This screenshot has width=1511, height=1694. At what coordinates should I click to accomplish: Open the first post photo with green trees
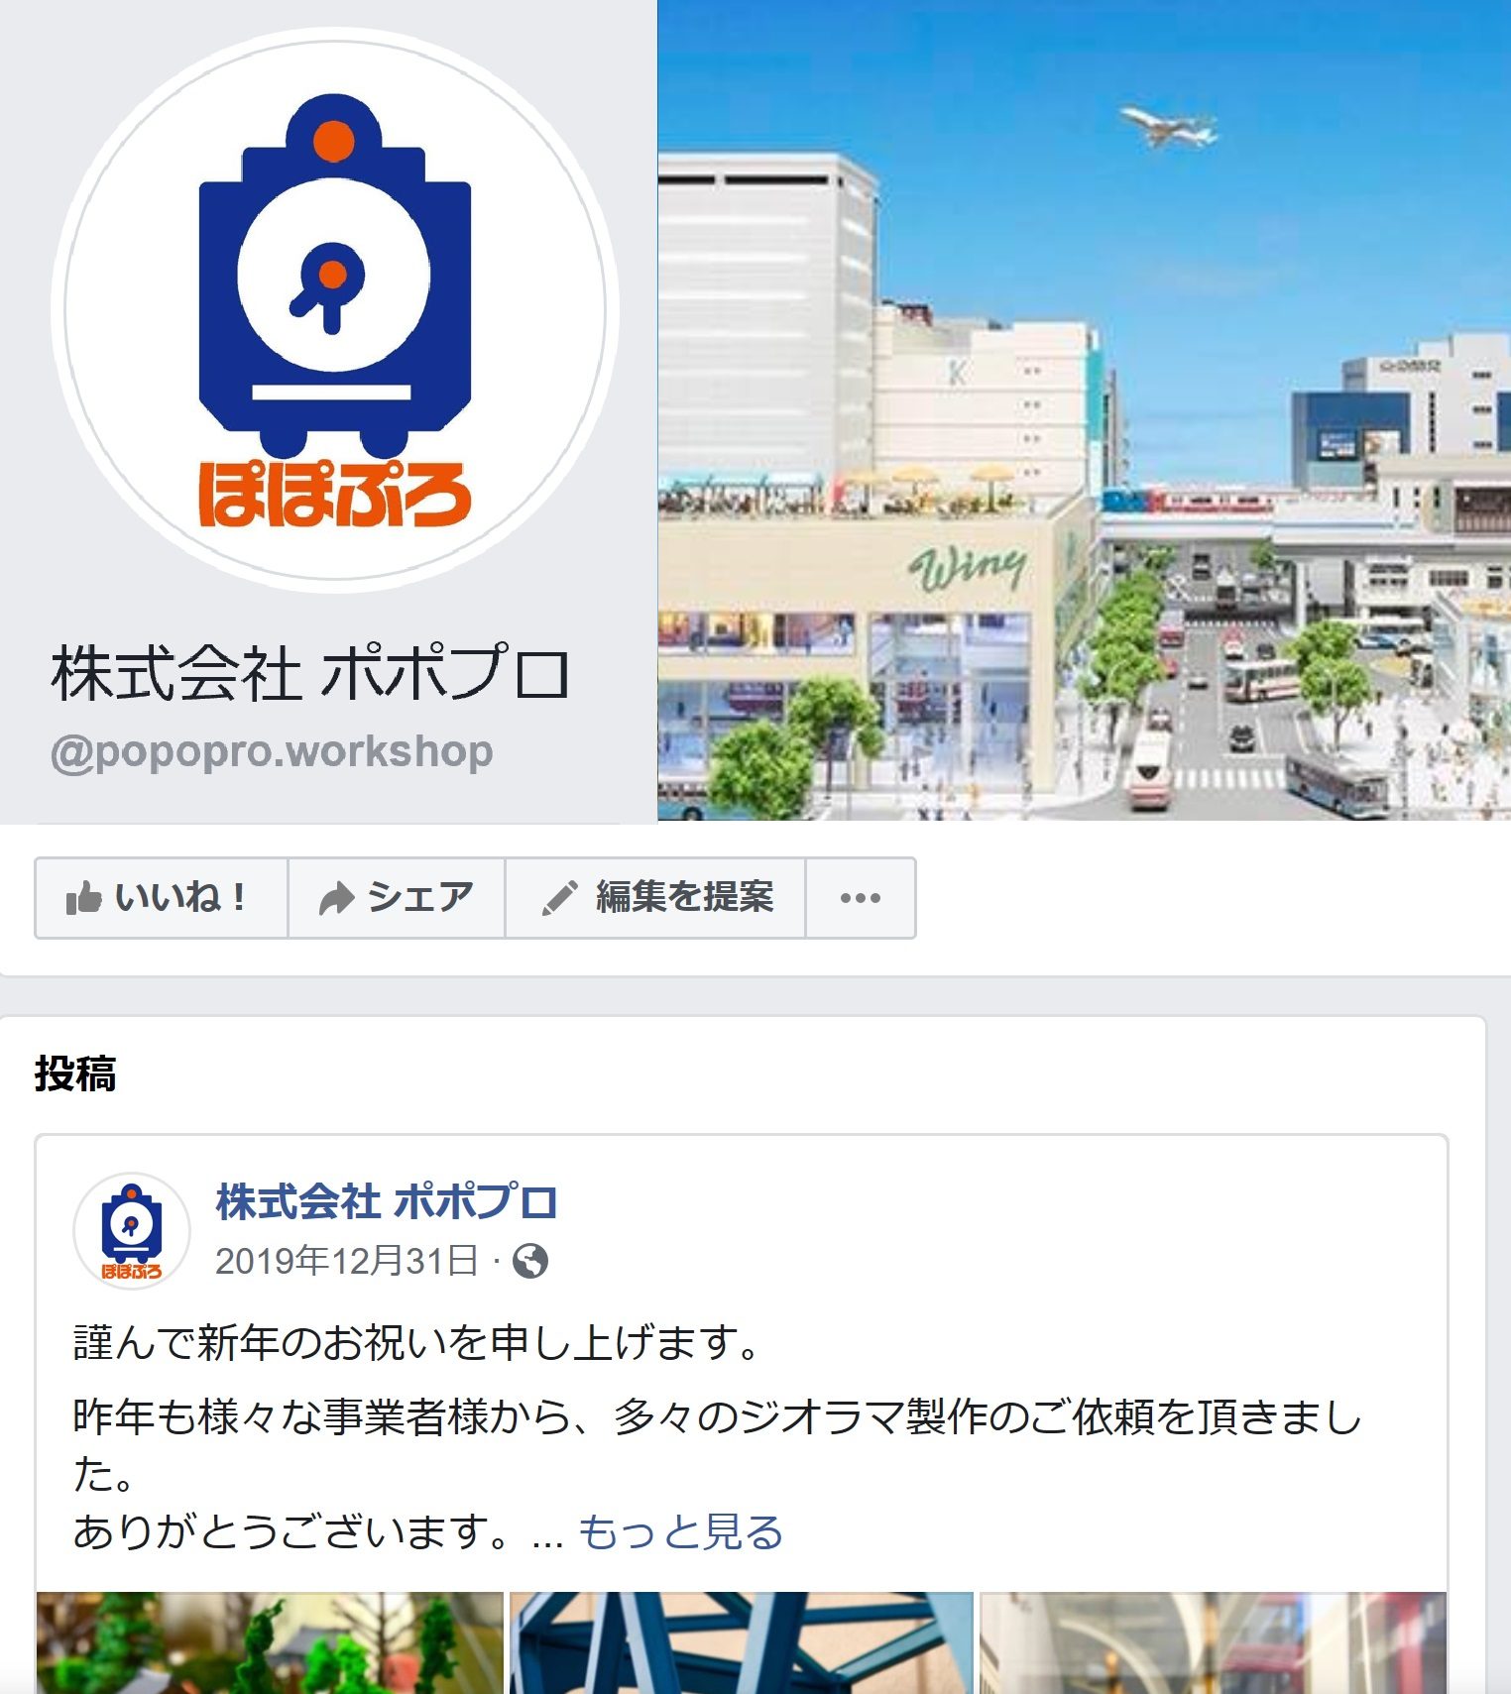270,1642
